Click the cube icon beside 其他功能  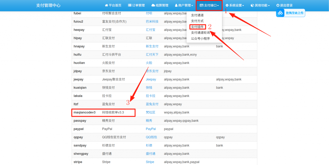coord(252,5)
